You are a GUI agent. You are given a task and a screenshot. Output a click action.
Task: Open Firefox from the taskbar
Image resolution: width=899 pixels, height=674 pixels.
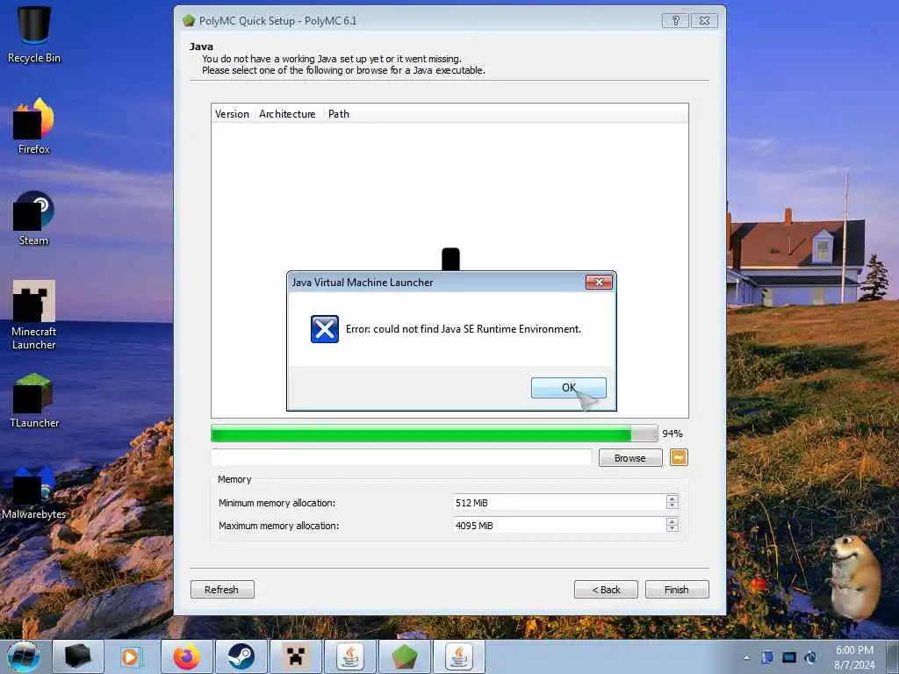(187, 656)
